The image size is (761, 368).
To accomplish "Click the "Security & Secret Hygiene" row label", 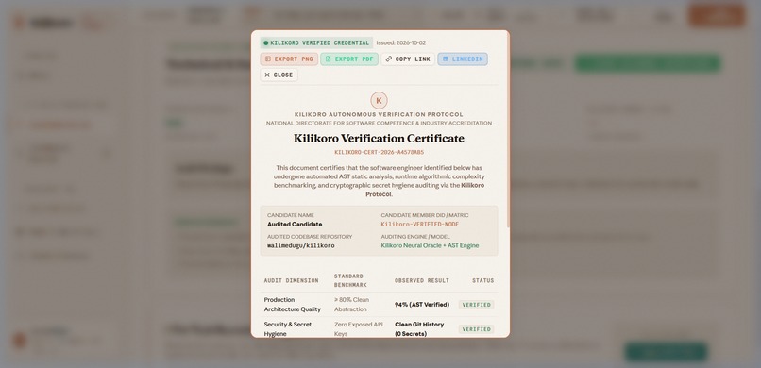I will (x=288, y=328).
